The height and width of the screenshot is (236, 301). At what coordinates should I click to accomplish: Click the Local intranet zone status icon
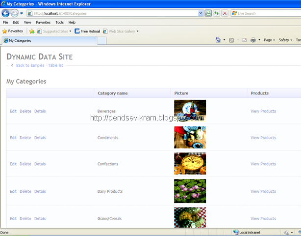coord(236,232)
